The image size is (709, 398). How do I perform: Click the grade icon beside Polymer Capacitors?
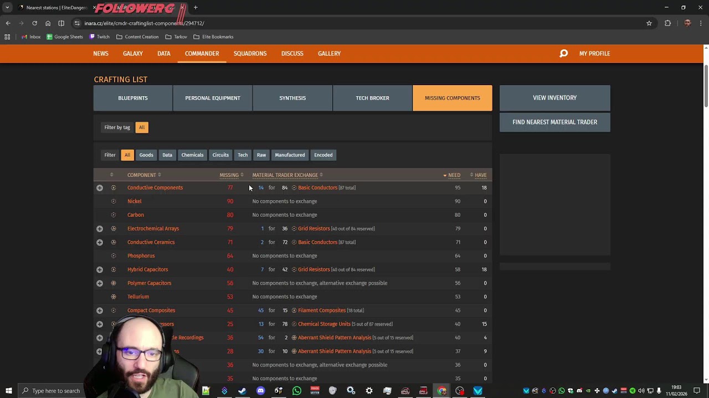114,283
